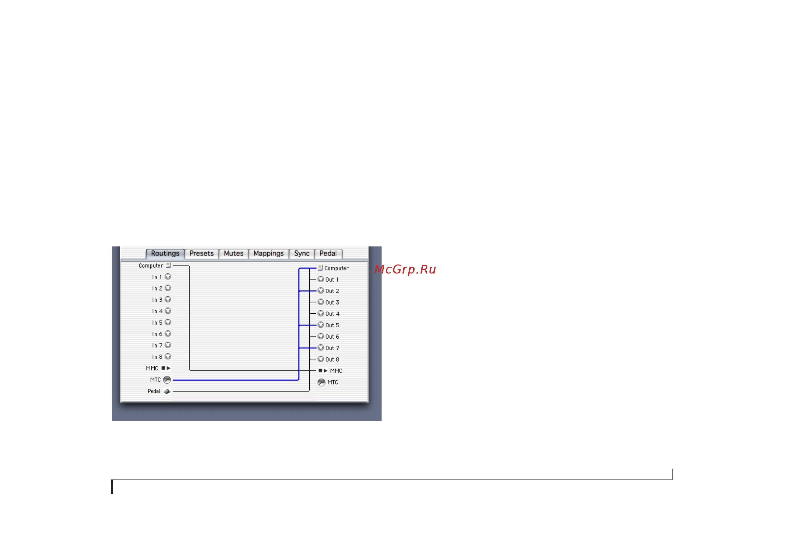This screenshot has width=807, height=538.
Task: Click the 'Out 5' label
Action: click(332, 325)
